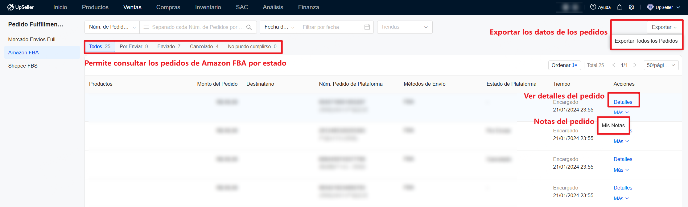The image size is (688, 207).
Task: Open the Núm. de Pedido search type dropdown
Action: (112, 27)
